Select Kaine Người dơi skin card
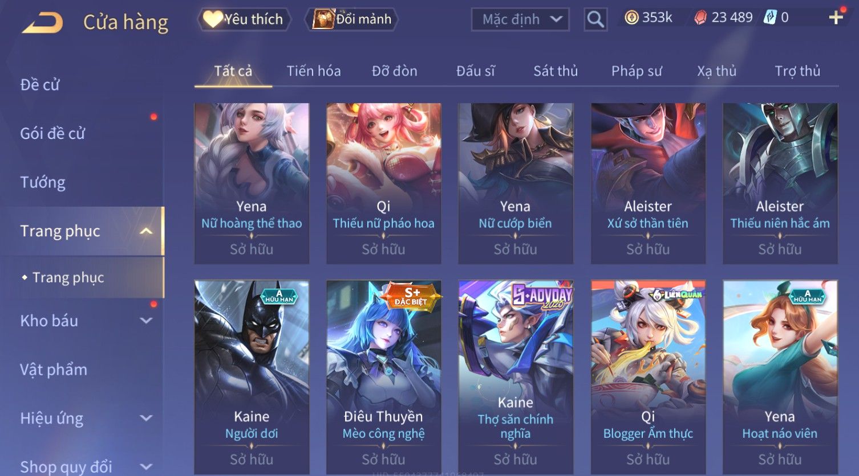The height and width of the screenshot is (476, 859). point(252,377)
